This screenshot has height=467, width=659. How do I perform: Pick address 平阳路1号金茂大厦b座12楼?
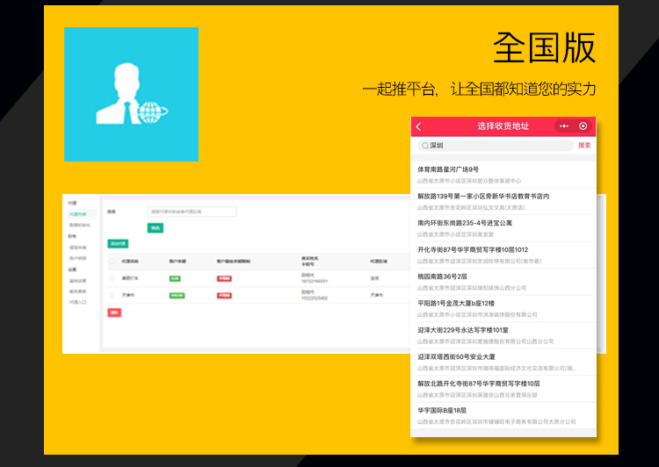pyautogui.click(x=503, y=309)
